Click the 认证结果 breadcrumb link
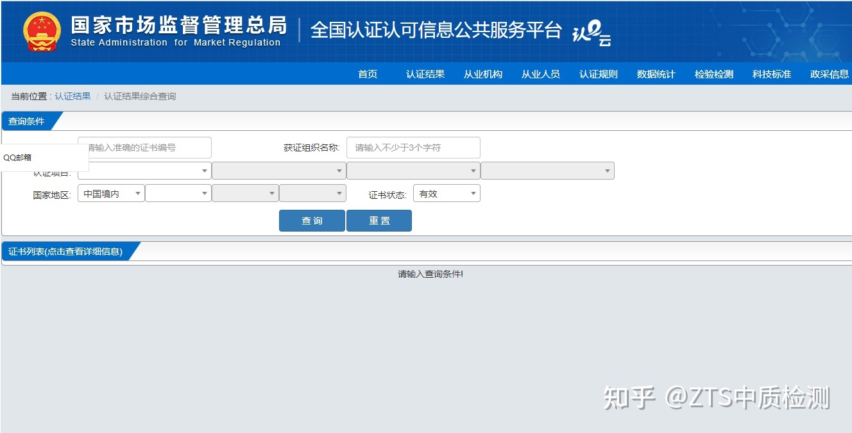This screenshot has width=852, height=433. (x=72, y=96)
